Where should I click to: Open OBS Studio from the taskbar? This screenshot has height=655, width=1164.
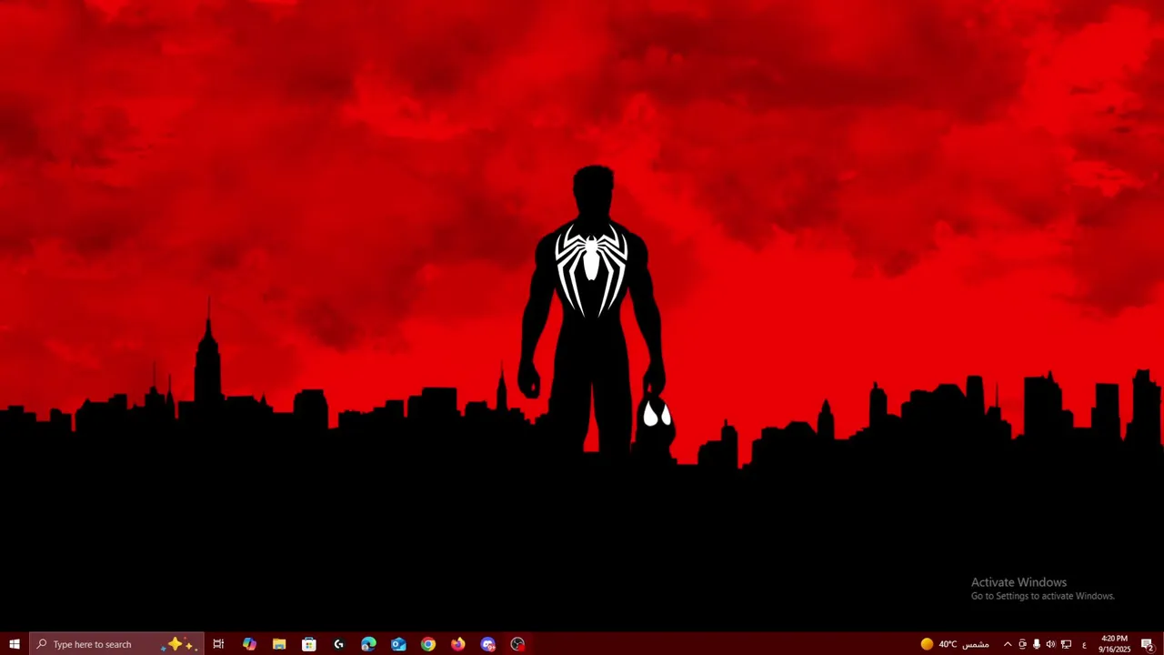[x=517, y=644]
